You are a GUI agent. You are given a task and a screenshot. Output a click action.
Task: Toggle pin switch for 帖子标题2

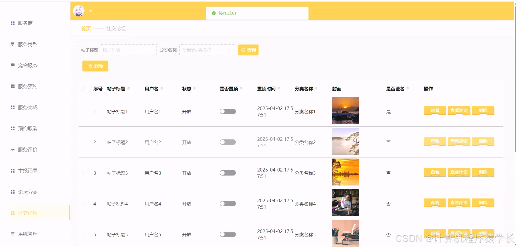click(x=228, y=142)
